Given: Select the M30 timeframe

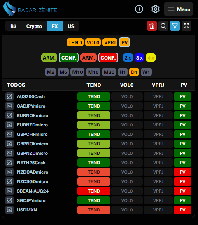Looking at the screenshot, I should [x=109, y=72].
